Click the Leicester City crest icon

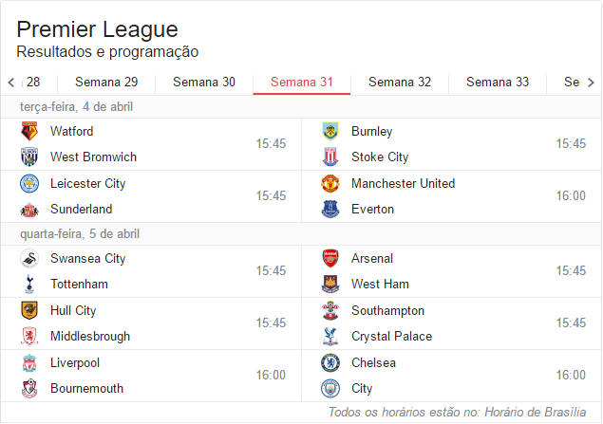[29, 184]
